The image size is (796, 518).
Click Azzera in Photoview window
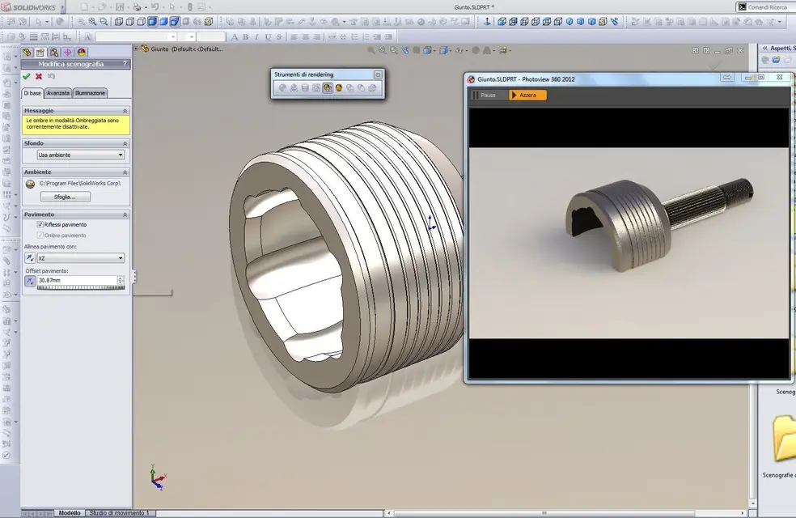tap(528, 95)
